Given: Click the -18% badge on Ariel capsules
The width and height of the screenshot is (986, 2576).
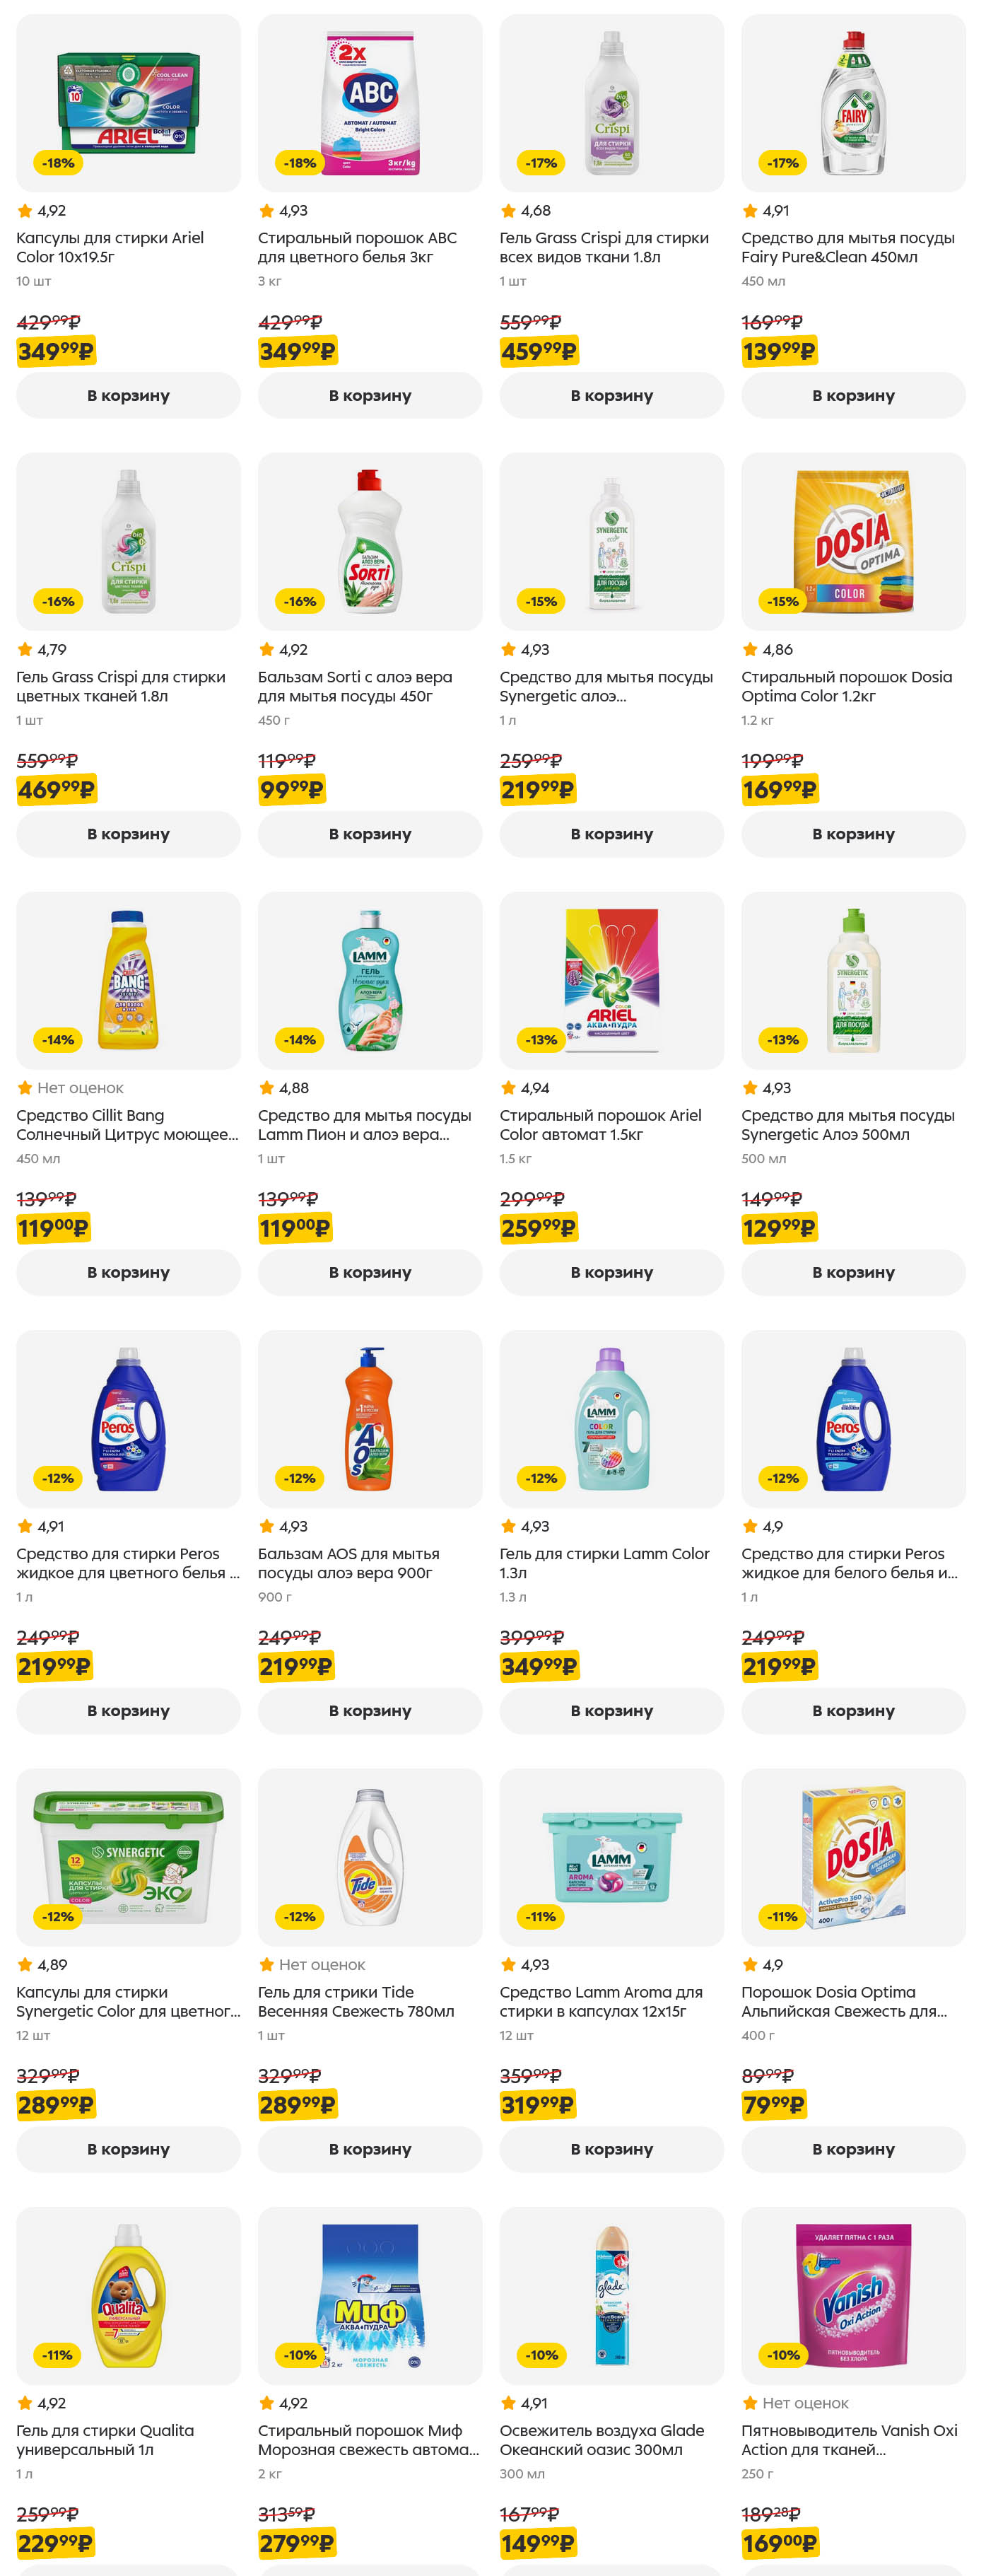Looking at the screenshot, I should (x=58, y=163).
